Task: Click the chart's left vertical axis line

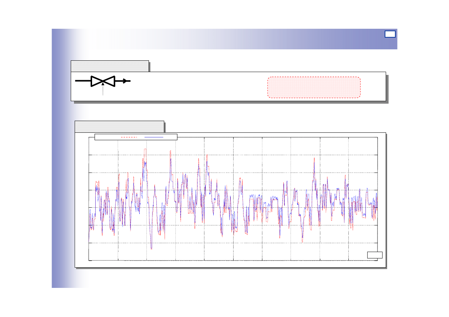Action: (x=89, y=199)
